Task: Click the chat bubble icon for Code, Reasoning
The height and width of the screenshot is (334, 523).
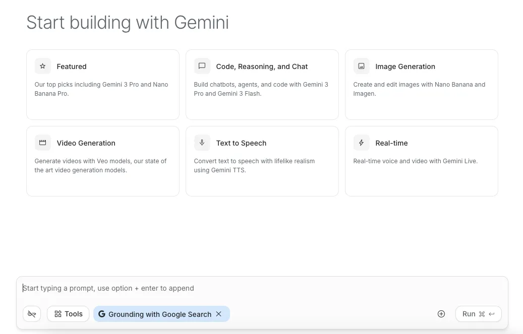Action: [202, 66]
